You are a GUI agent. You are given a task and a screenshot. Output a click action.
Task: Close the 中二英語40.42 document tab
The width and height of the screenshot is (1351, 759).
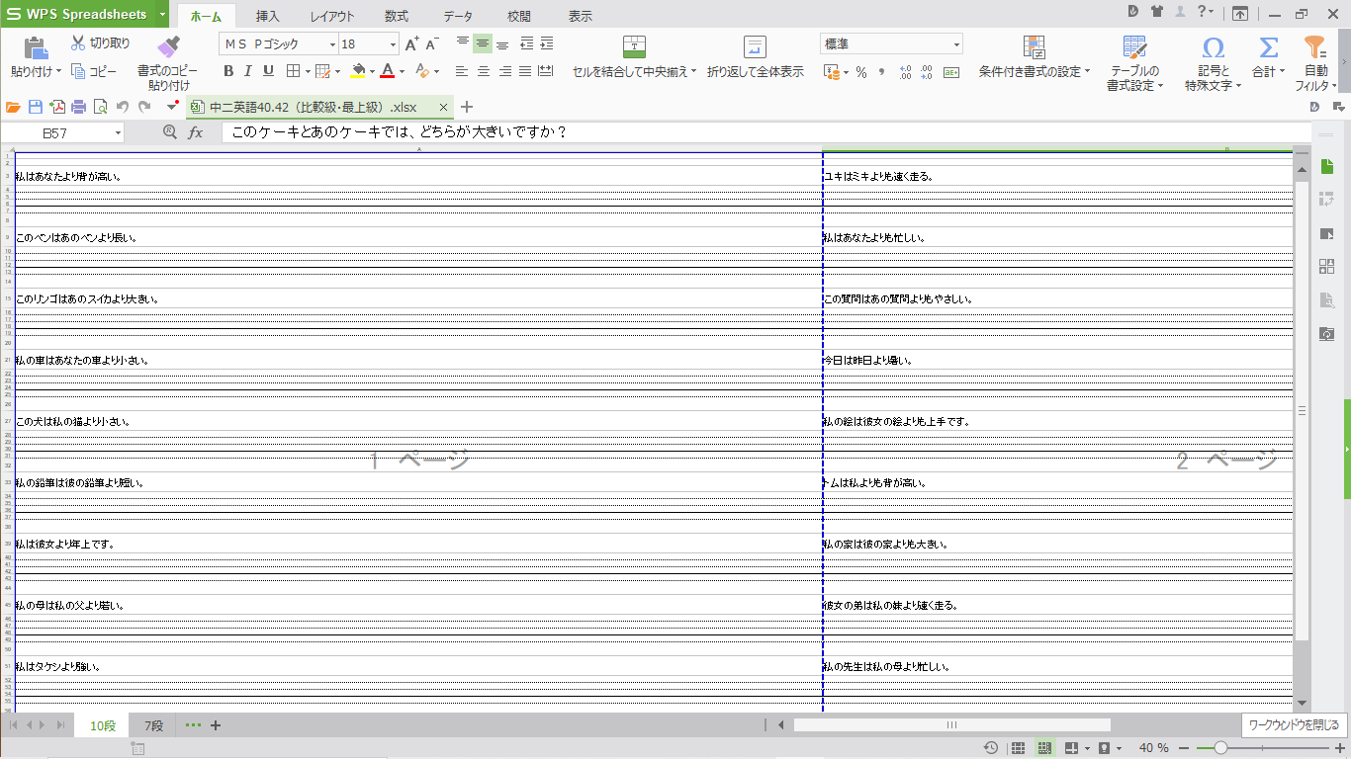pos(443,107)
